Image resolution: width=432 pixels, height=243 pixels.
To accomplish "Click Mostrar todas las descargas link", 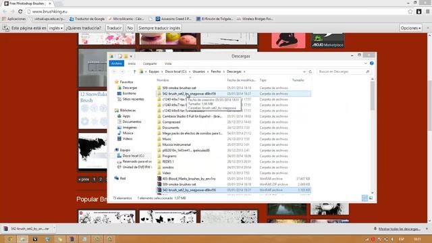I will click(399, 229).
